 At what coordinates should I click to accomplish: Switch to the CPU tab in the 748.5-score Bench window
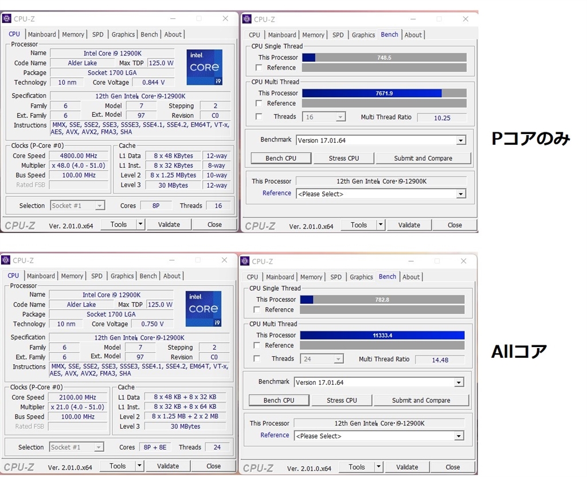(x=254, y=35)
